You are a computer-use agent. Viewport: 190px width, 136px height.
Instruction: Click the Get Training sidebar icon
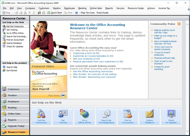[4, 29]
